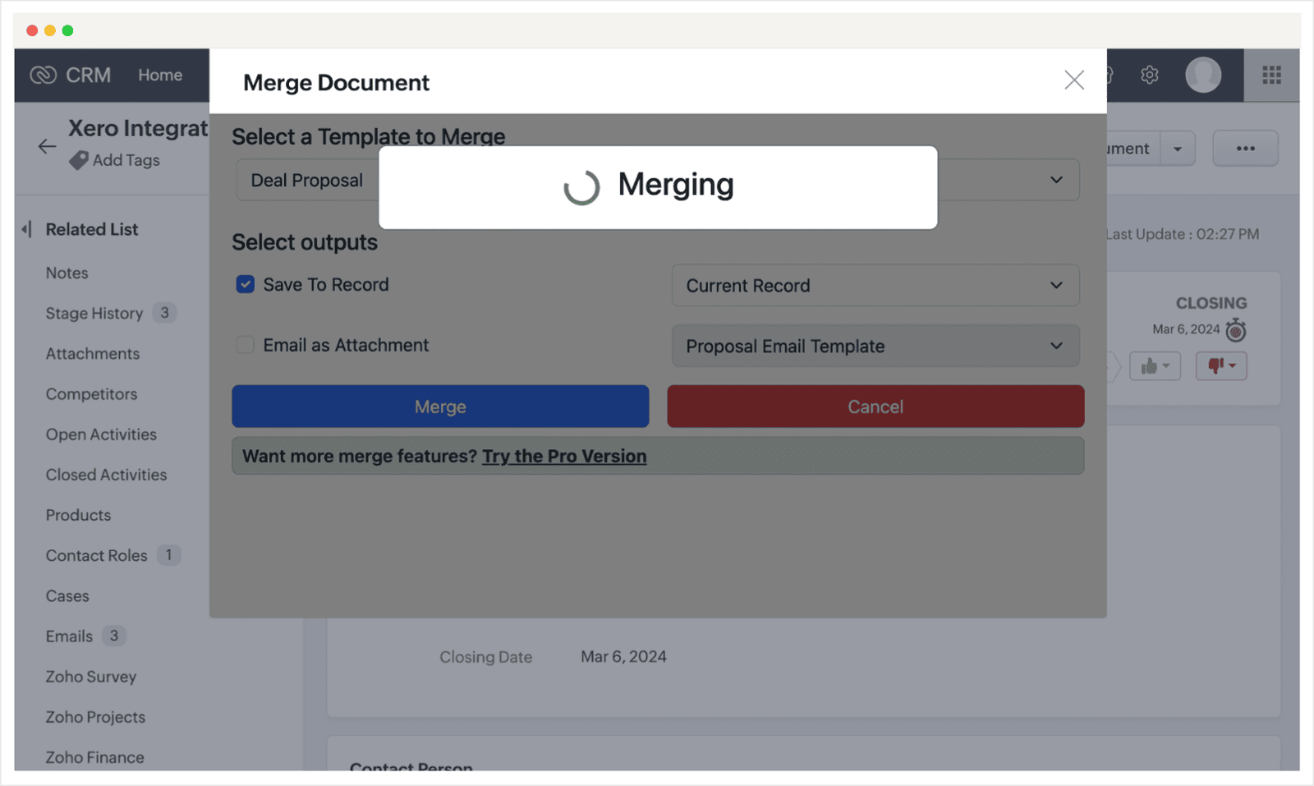Click the Contact Roles count badge 1

click(169, 555)
